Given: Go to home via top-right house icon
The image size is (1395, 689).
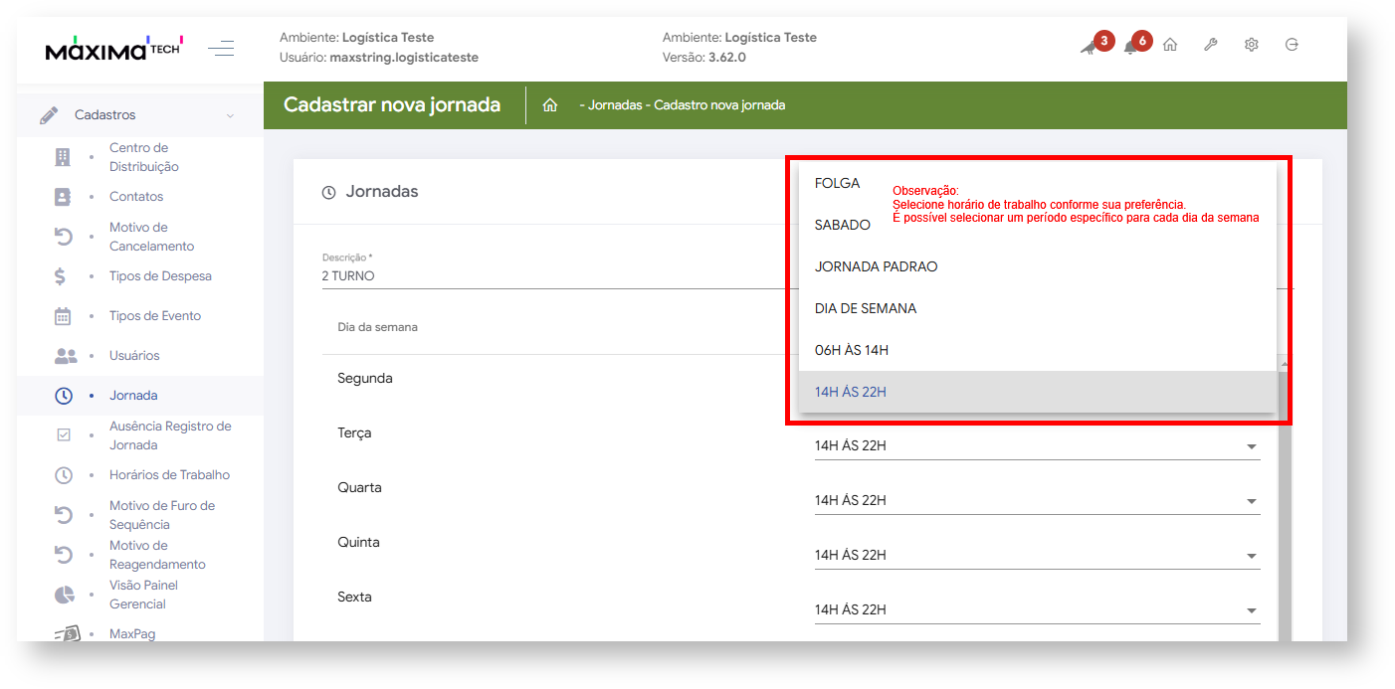Looking at the screenshot, I should tap(1170, 45).
